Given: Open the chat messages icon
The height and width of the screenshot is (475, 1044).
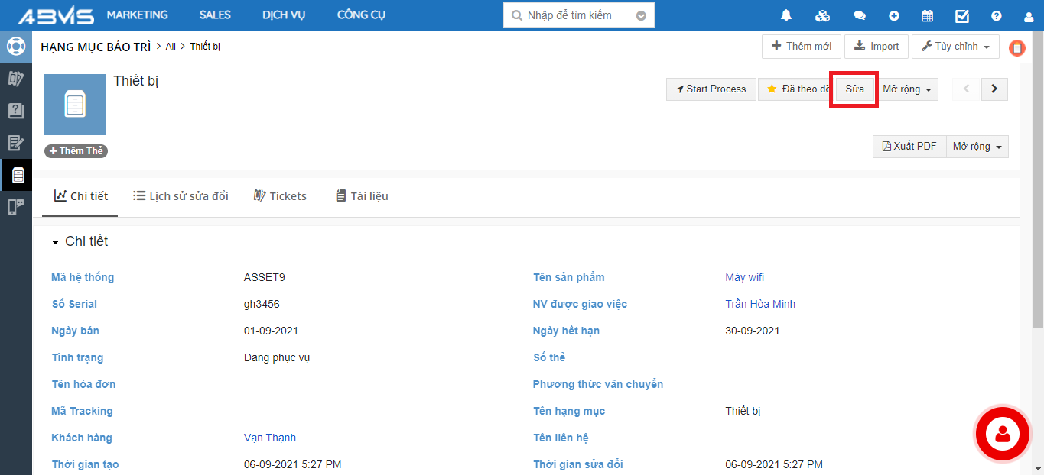Looking at the screenshot, I should coord(860,16).
